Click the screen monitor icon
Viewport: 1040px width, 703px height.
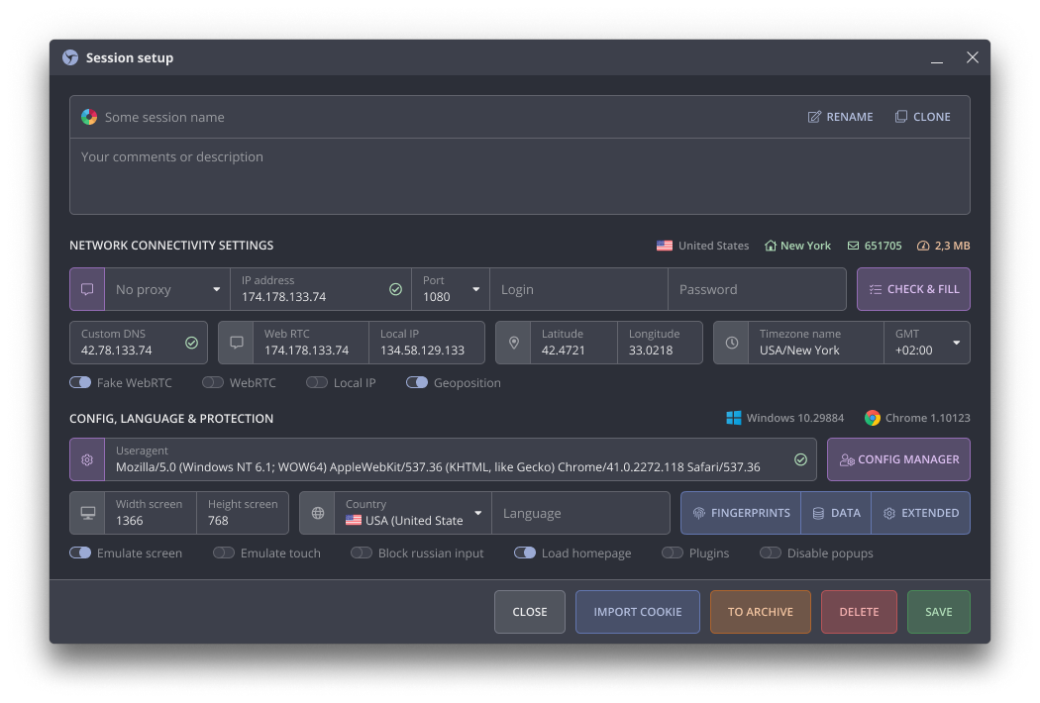coord(87,513)
